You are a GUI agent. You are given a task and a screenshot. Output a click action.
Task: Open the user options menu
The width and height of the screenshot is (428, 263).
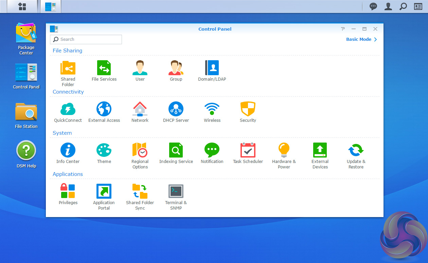388,6
